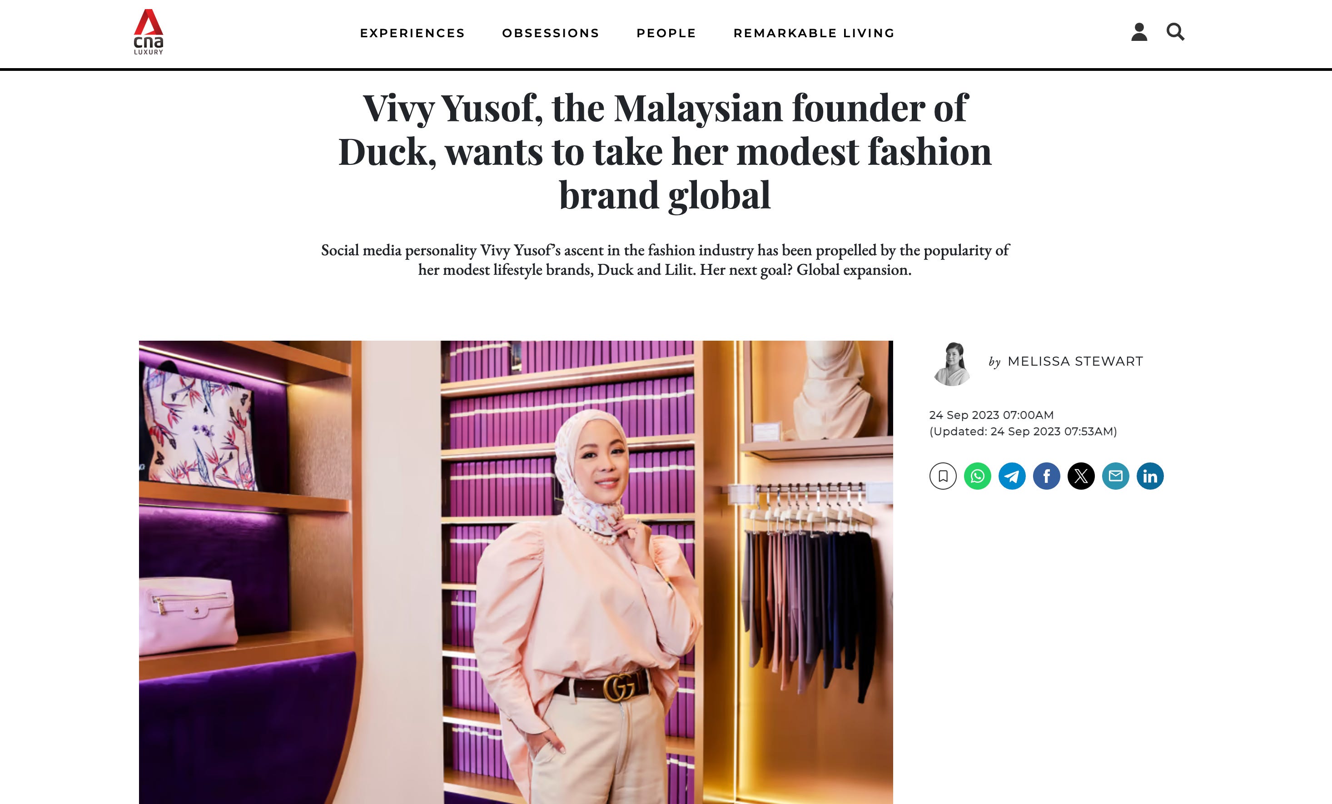The width and height of the screenshot is (1332, 804).
Task: Go to the People section
Action: click(666, 33)
